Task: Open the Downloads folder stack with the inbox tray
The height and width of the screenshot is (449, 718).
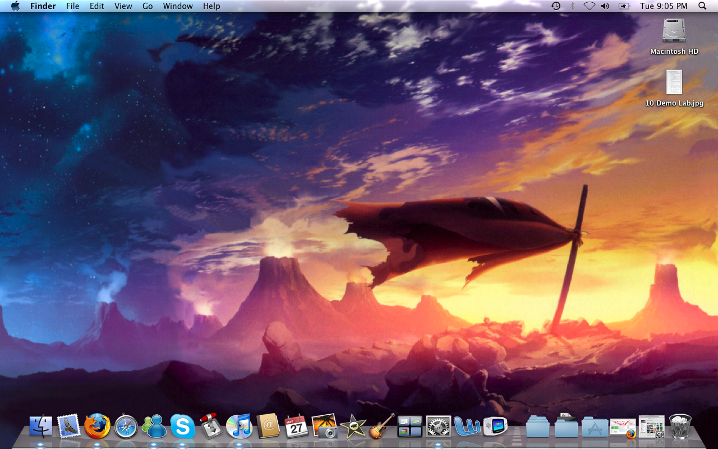Action: tap(567, 425)
